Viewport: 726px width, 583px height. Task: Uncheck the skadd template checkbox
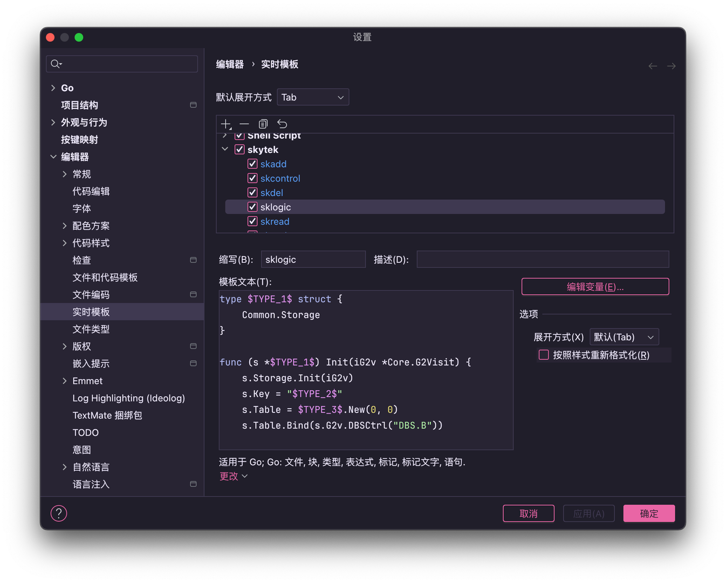click(252, 164)
